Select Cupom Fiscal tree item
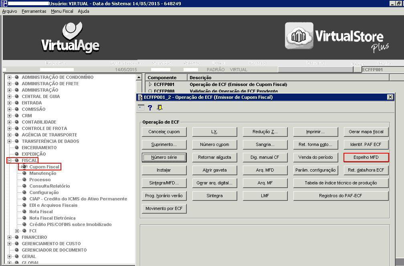 click(44, 167)
